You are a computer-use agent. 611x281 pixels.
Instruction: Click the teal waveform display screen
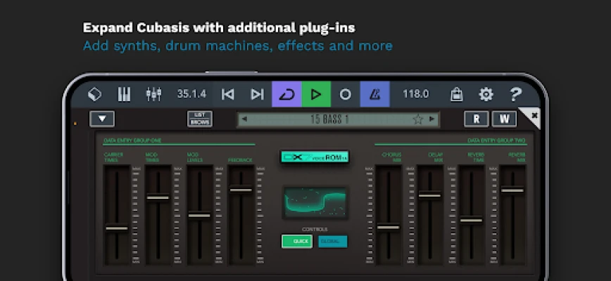pyautogui.click(x=315, y=202)
